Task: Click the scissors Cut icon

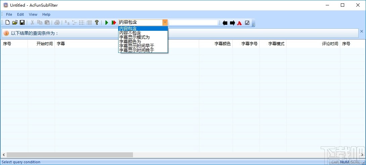Action: tap(33, 22)
